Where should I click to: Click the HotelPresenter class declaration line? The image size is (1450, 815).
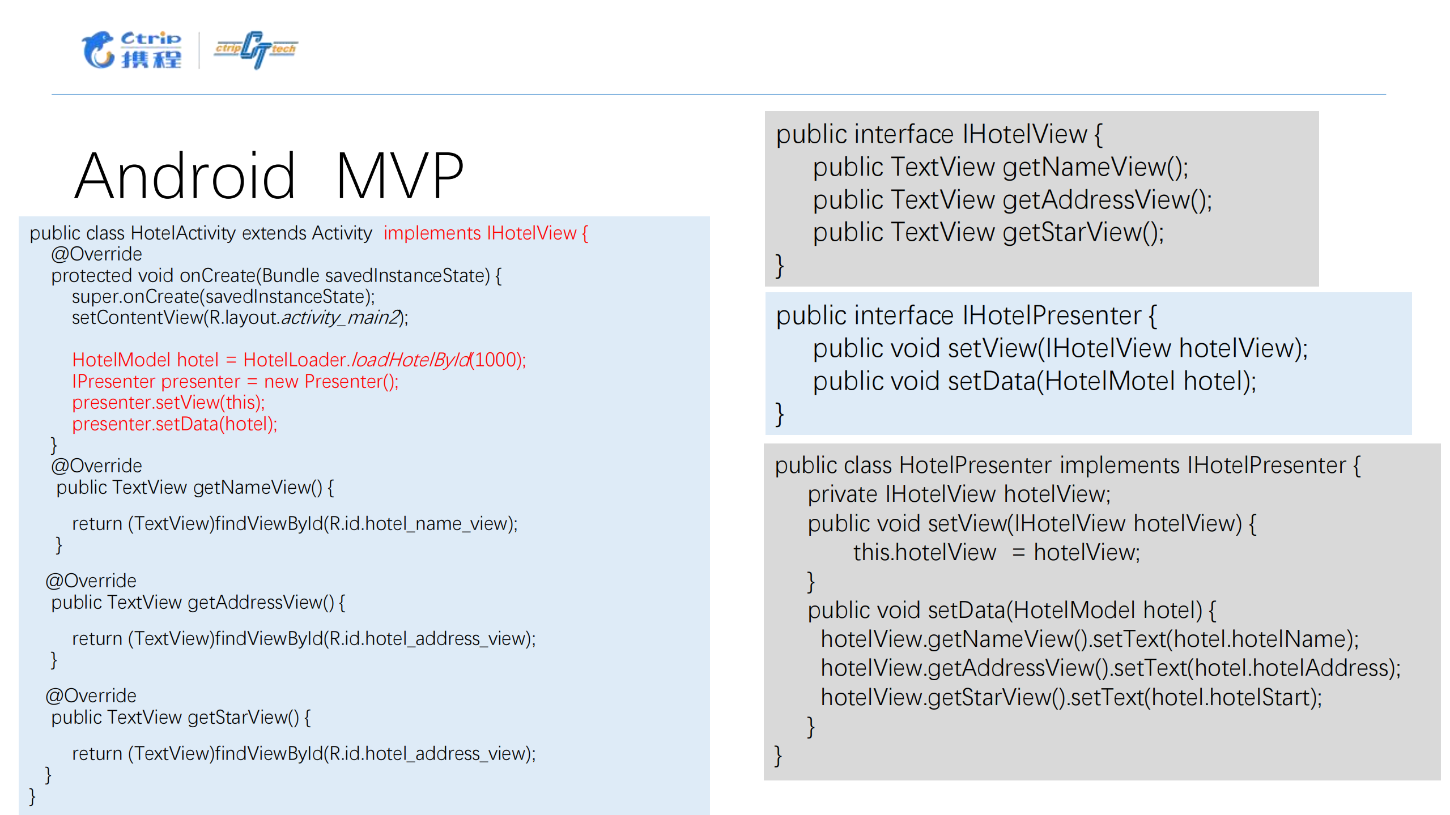click(1067, 466)
